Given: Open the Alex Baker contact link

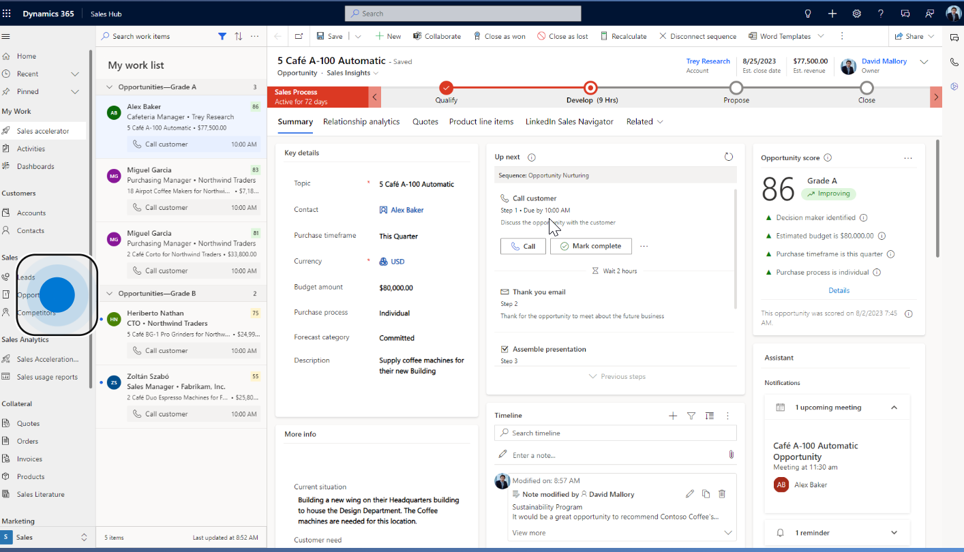Looking at the screenshot, I should (x=407, y=210).
